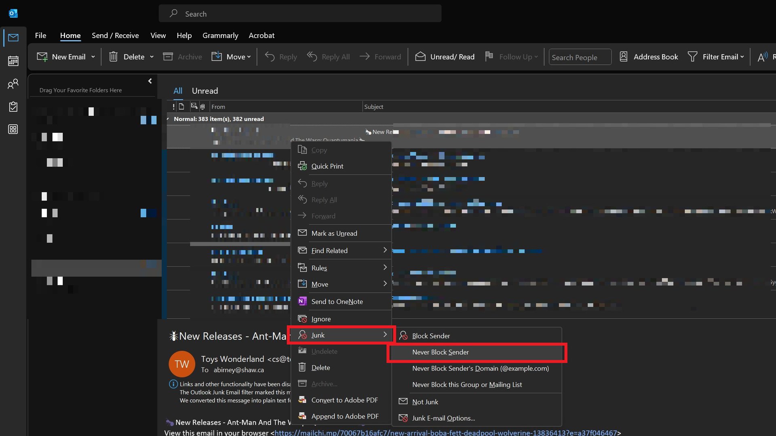Image resolution: width=776 pixels, height=436 pixels.
Task: Select Quick Print in context menu
Action: pos(341,166)
